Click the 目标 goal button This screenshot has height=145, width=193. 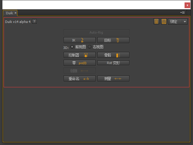tap(113, 40)
